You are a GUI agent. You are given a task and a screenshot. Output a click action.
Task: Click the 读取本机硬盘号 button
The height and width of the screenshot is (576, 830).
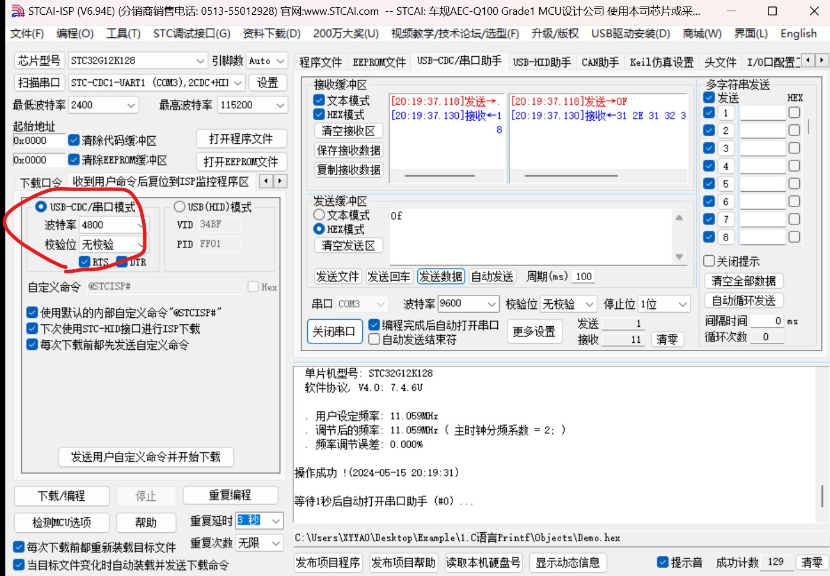point(483,563)
